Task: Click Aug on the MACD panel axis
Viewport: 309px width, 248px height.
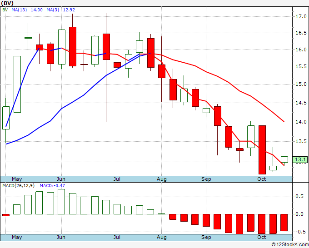Action: point(162,237)
